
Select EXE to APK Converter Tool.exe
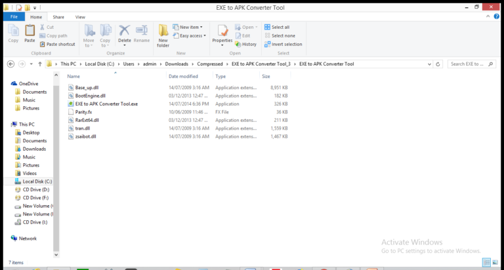click(x=106, y=104)
